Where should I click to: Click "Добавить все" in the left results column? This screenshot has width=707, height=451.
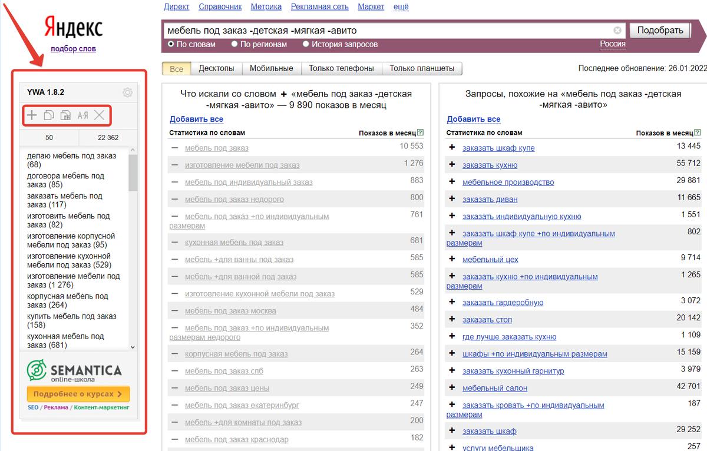click(x=196, y=119)
